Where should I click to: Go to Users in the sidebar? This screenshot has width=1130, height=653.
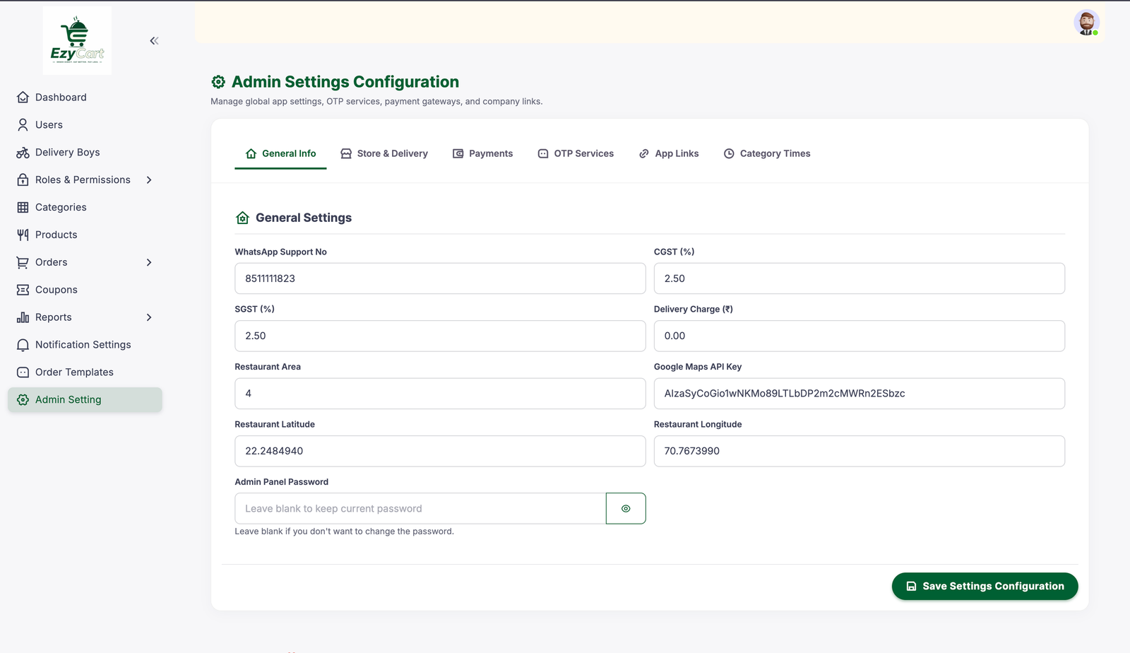tap(85, 125)
